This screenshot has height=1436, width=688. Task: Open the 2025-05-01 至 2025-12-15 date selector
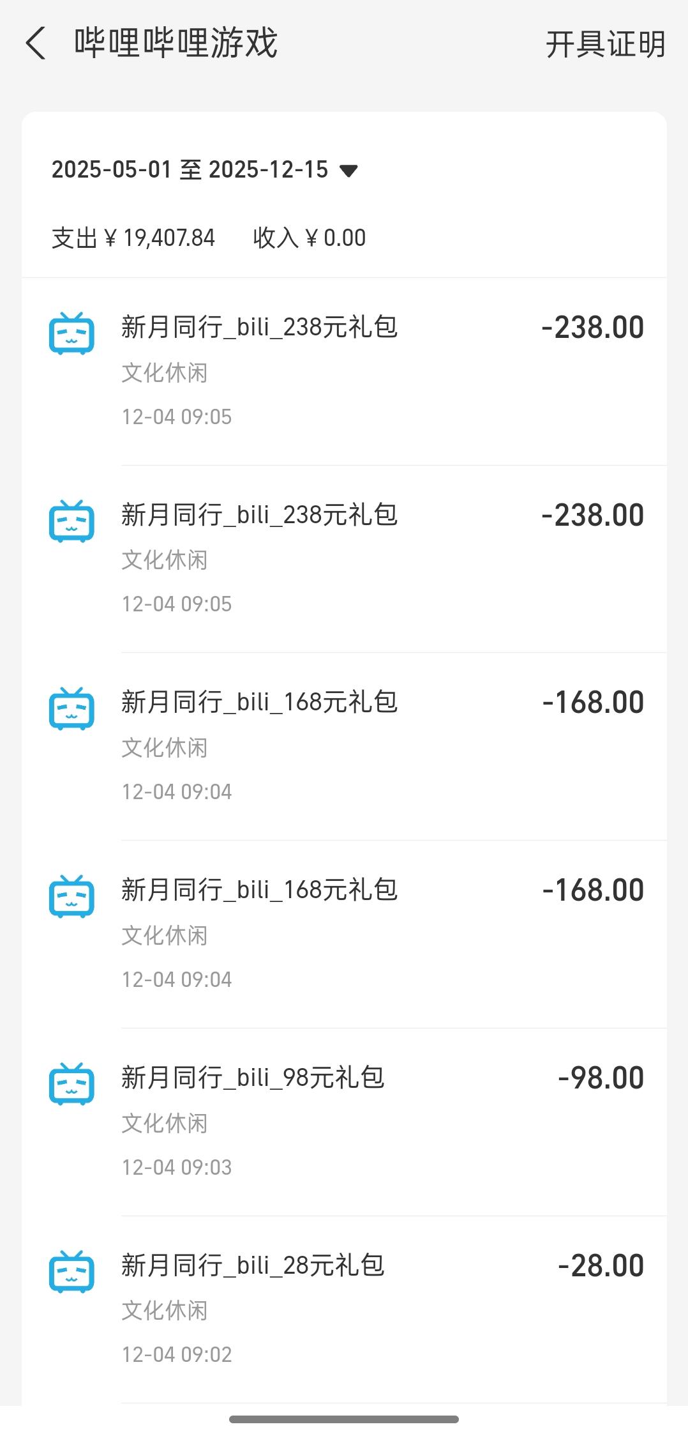point(190,170)
